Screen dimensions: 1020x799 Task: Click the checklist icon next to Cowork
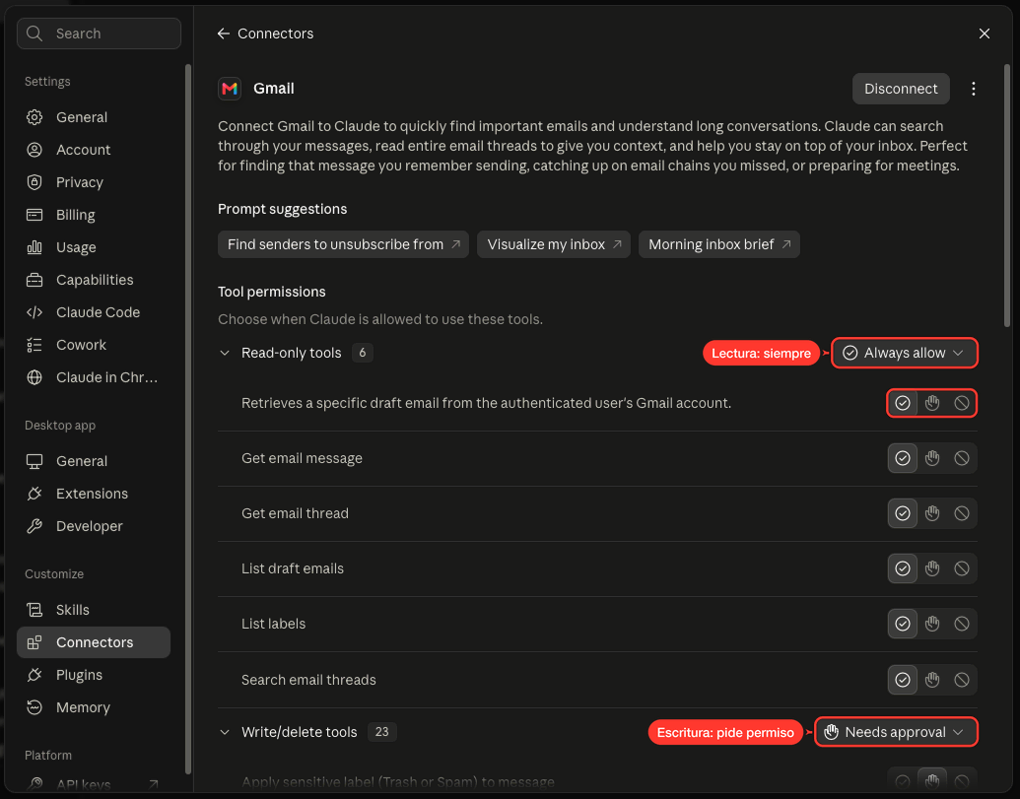(x=34, y=345)
